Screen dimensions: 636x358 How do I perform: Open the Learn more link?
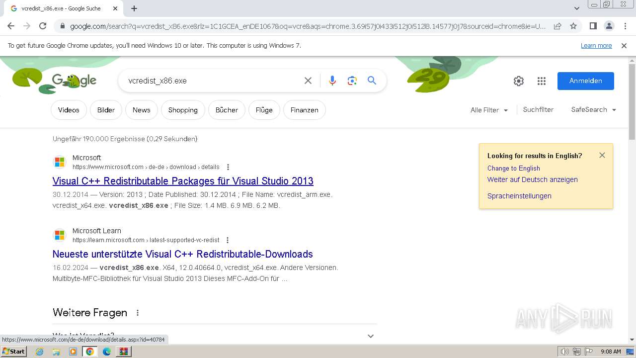point(596,46)
